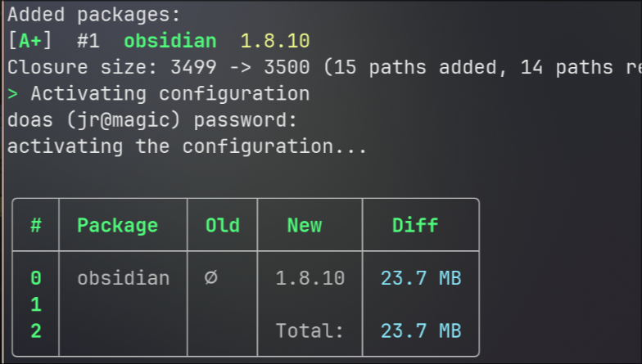Image resolution: width=642 pixels, height=364 pixels.
Task: Click the 23.7 MB diff in obsidian row
Action: pyautogui.click(x=421, y=278)
